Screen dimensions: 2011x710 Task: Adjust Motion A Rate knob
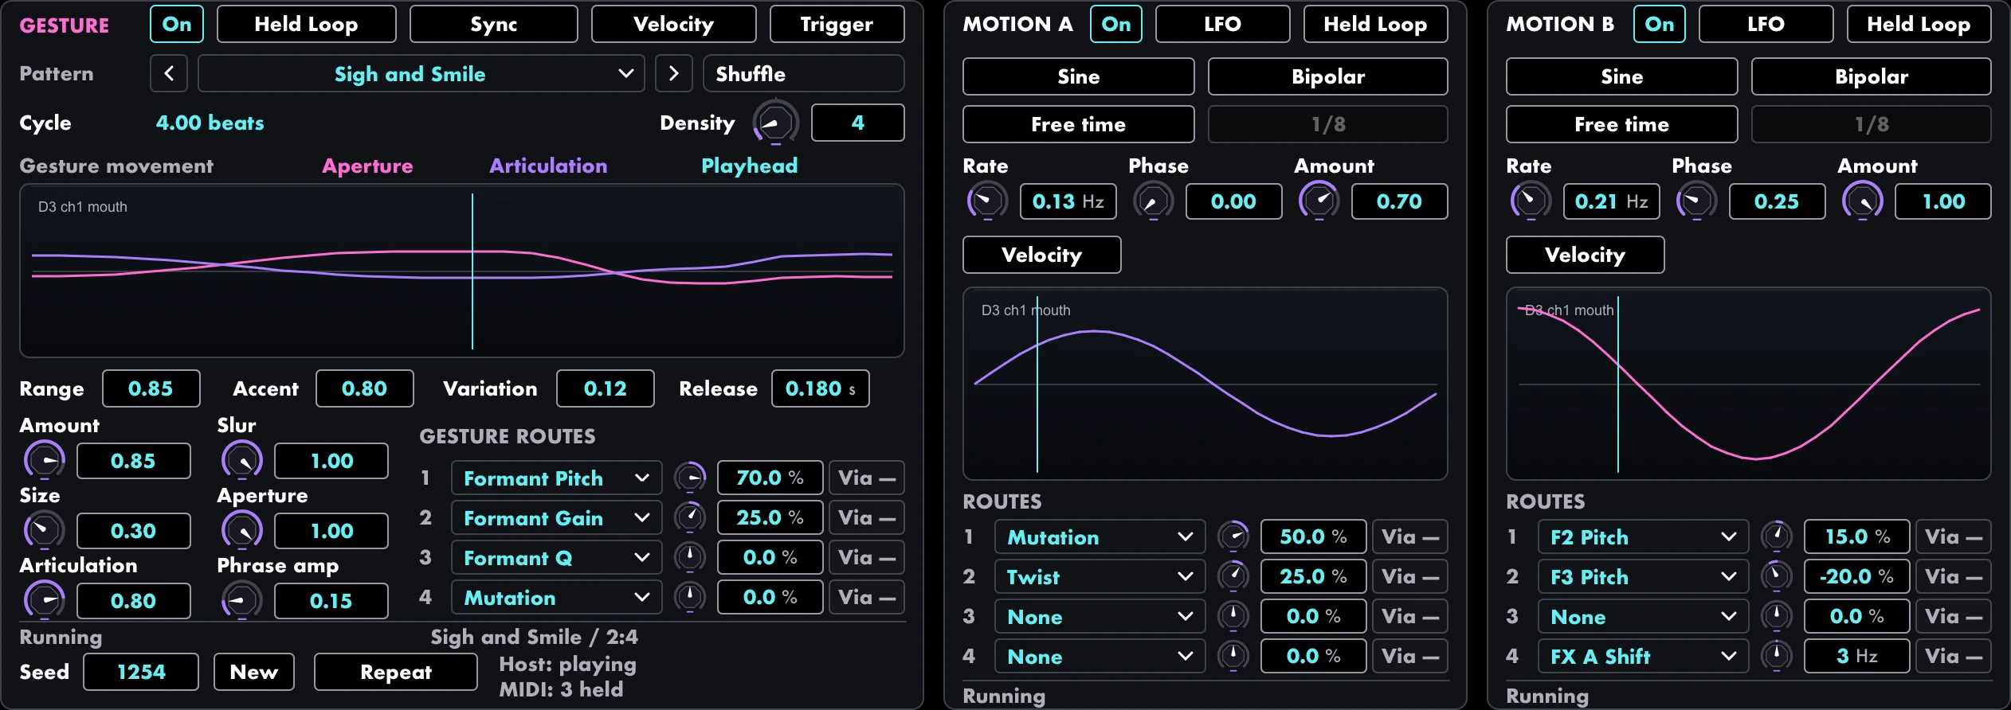(x=987, y=201)
